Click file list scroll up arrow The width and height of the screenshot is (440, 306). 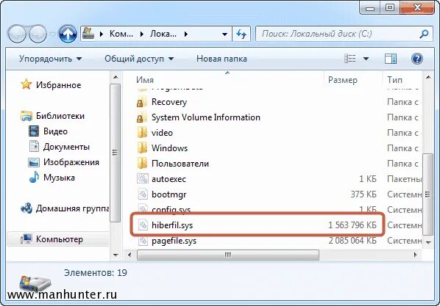[428, 77]
